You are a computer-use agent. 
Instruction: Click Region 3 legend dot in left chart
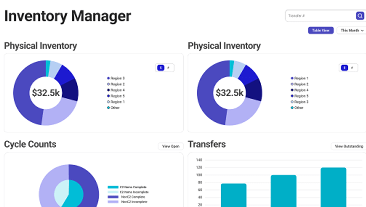click(x=108, y=78)
